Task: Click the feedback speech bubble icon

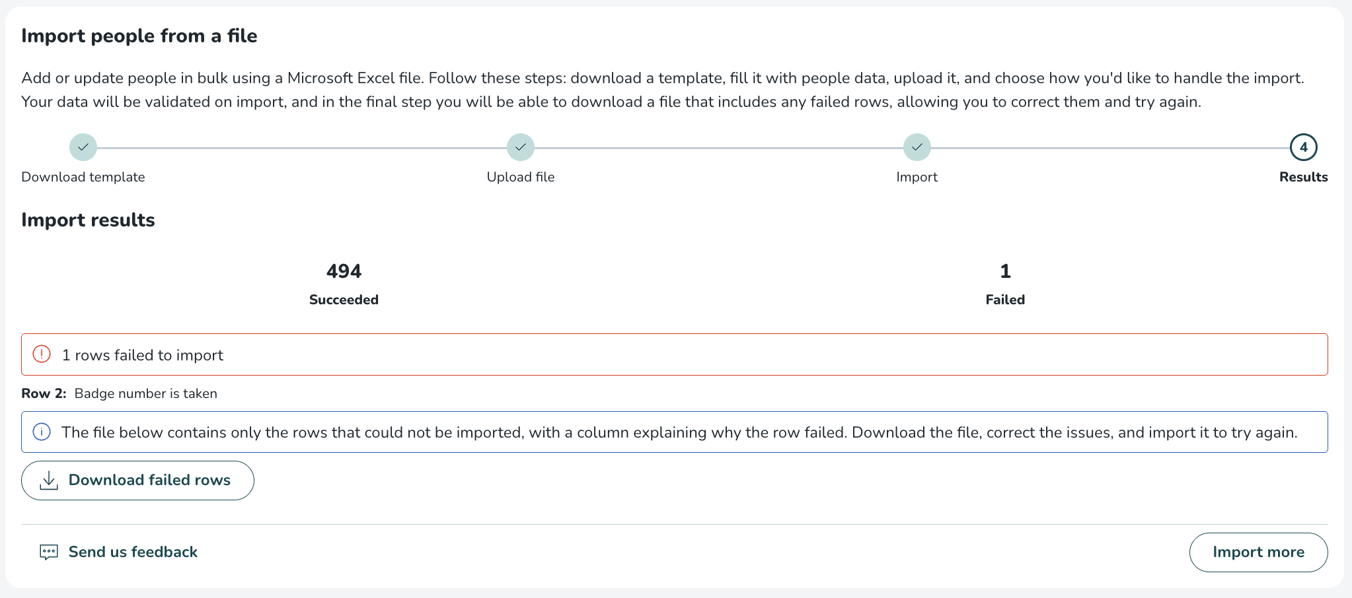Action: [x=49, y=552]
